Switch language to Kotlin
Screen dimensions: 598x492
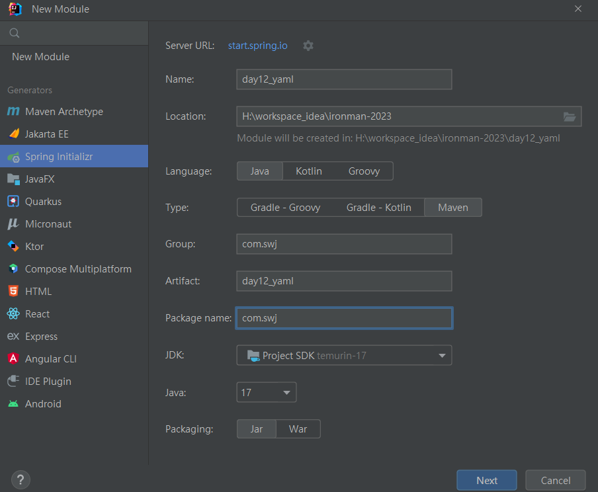click(x=308, y=171)
